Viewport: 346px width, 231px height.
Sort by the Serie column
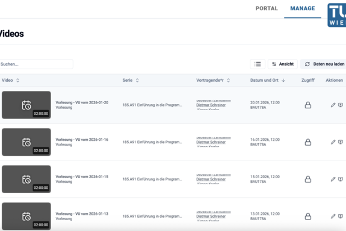coord(131,81)
